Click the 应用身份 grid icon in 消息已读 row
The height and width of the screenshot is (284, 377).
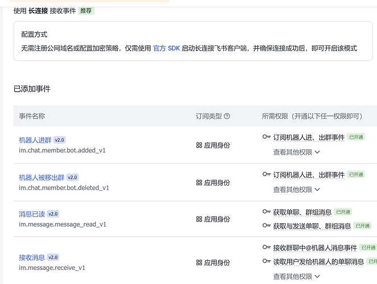pyautogui.click(x=199, y=219)
